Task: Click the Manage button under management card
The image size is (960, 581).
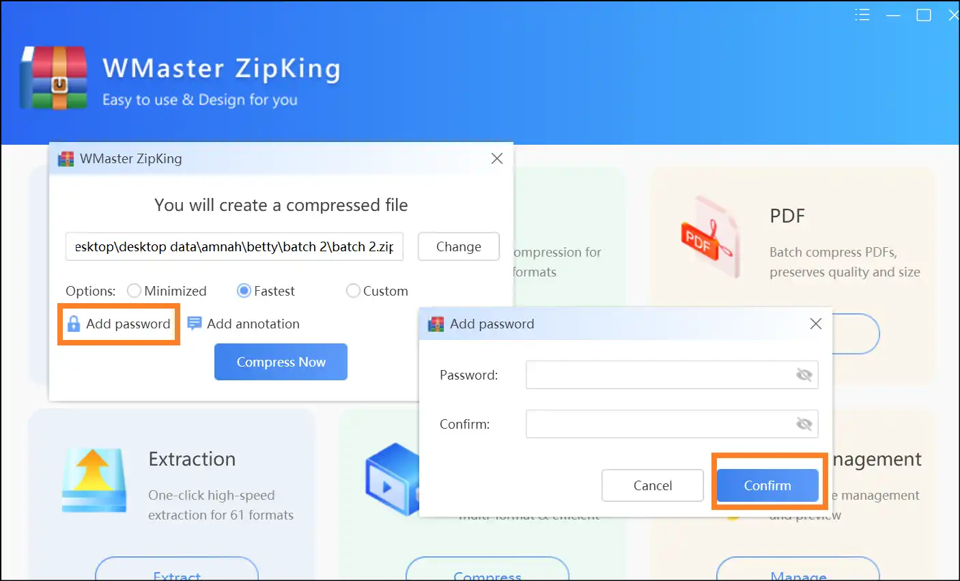Action: [798, 570]
